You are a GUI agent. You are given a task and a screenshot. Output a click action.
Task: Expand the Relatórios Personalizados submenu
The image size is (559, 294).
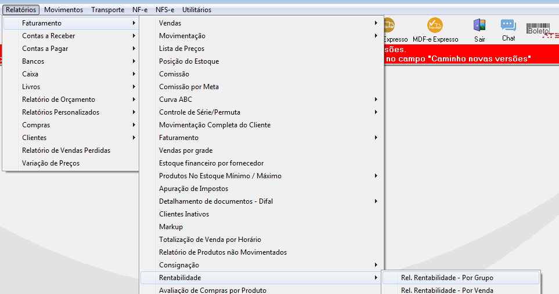[x=71, y=112]
